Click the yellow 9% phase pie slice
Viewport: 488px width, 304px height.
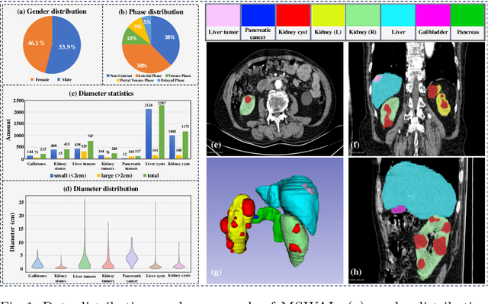(x=138, y=27)
